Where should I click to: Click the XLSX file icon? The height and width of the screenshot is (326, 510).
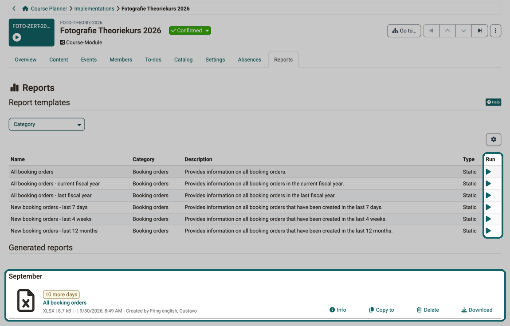coord(26,301)
